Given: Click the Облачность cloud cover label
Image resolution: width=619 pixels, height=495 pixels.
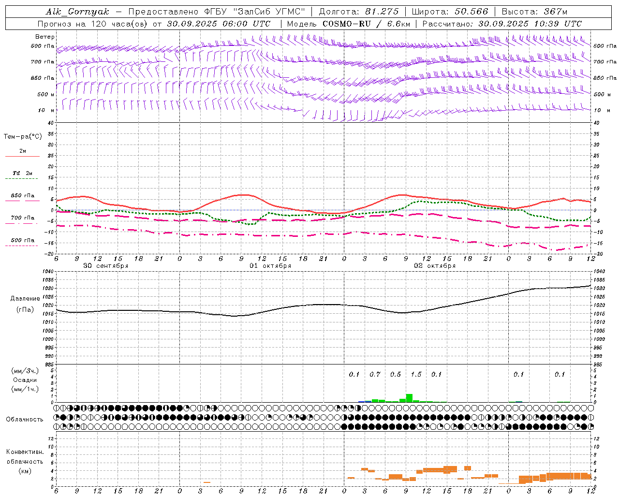Looking at the screenshot, I should tap(25, 420).
